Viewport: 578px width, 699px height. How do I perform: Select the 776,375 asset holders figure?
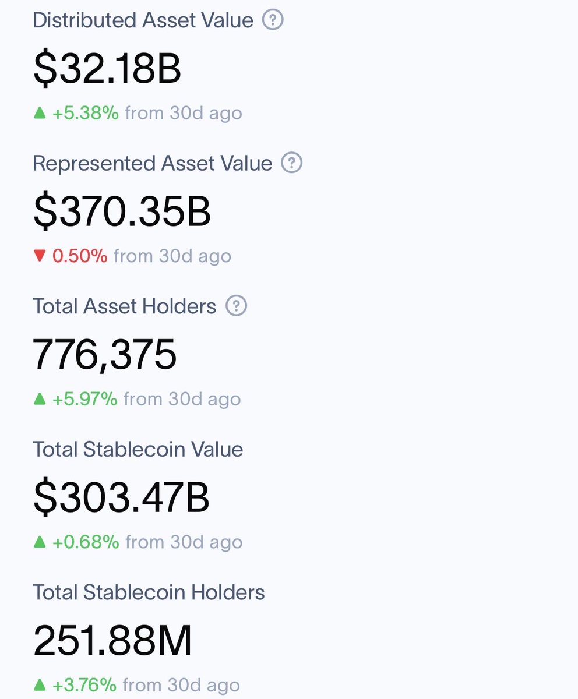(105, 354)
